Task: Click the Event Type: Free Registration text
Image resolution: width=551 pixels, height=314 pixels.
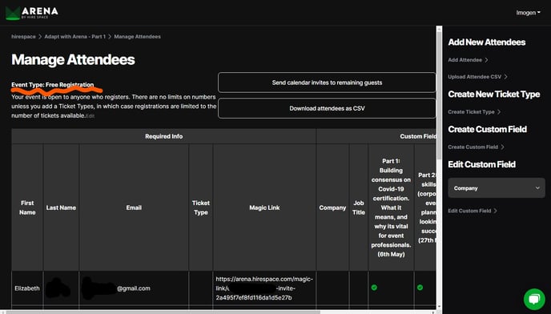Action: pyautogui.click(x=53, y=85)
